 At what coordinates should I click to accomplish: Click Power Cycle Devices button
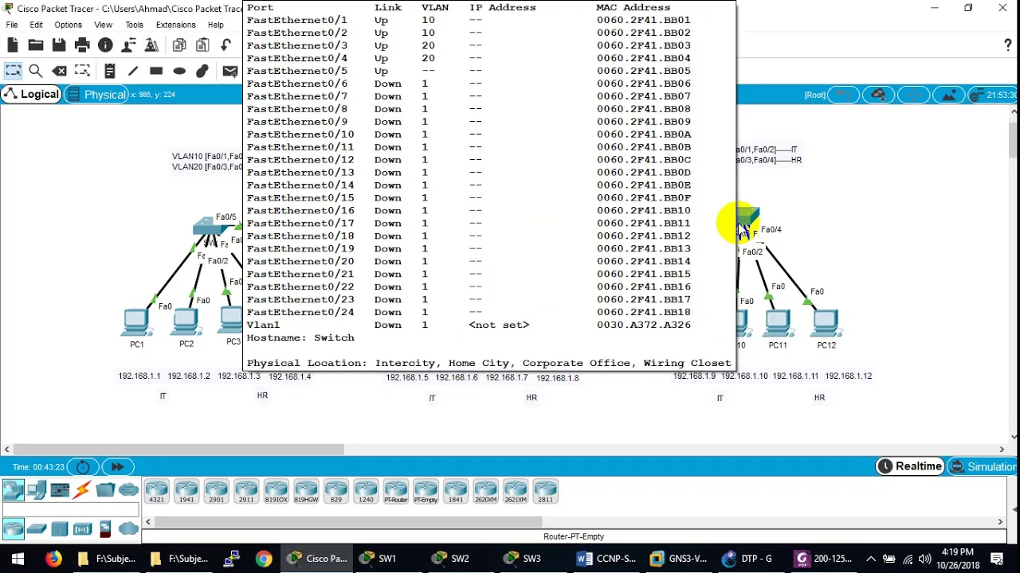(x=83, y=467)
